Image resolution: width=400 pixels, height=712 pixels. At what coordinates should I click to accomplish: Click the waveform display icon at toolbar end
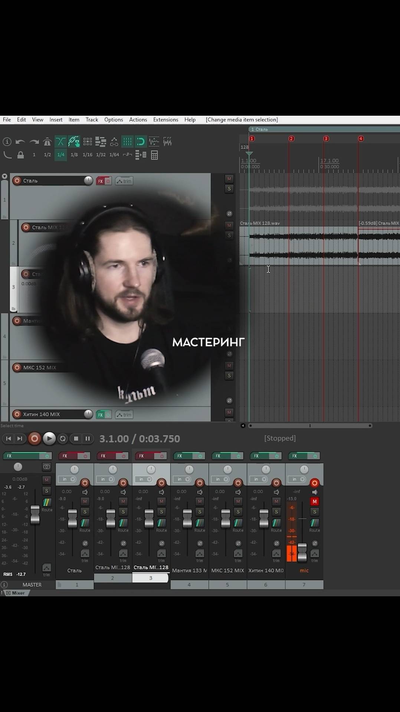click(167, 142)
